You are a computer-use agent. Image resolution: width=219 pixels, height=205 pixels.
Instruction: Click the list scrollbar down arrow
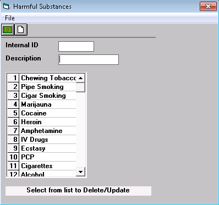[x=80, y=172]
